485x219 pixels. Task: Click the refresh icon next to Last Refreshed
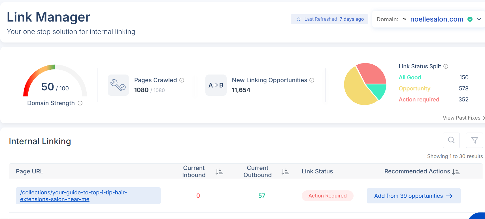[299, 19]
